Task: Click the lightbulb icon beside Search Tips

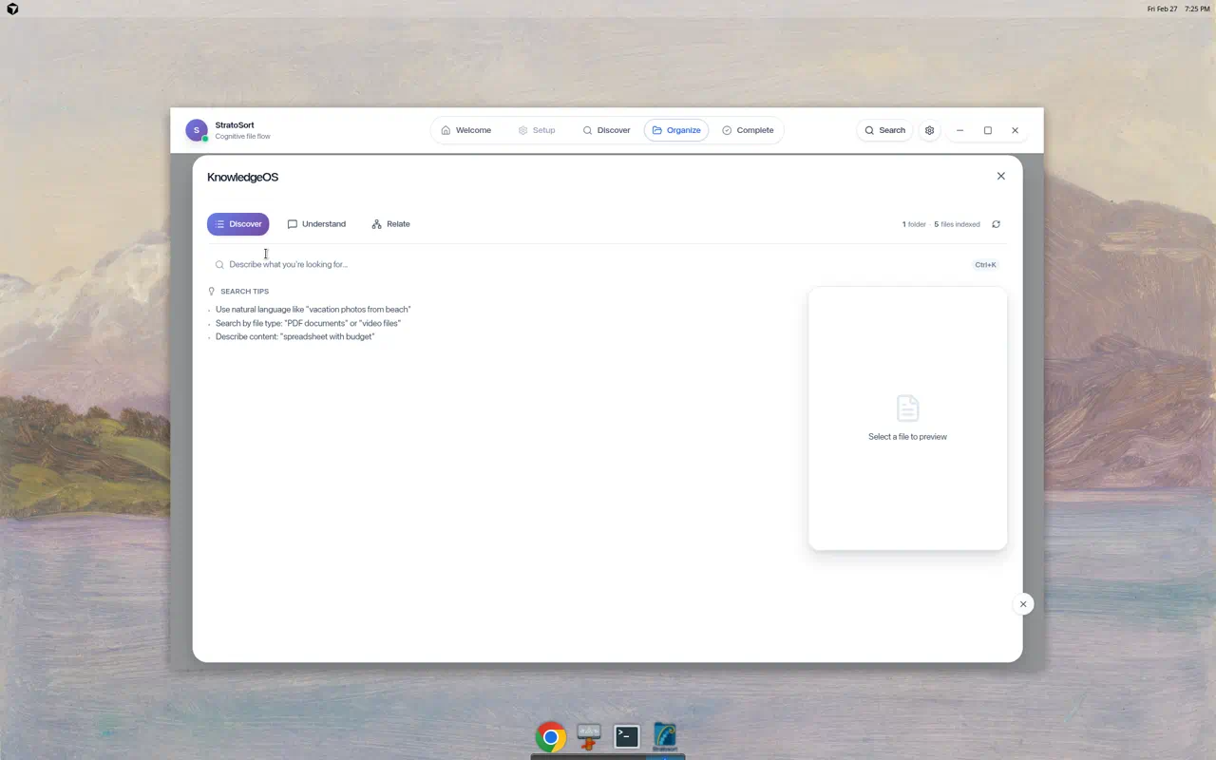Action: pyautogui.click(x=211, y=291)
